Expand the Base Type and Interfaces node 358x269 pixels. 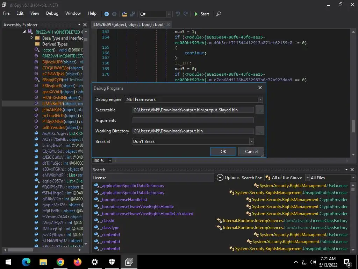tap(31, 38)
